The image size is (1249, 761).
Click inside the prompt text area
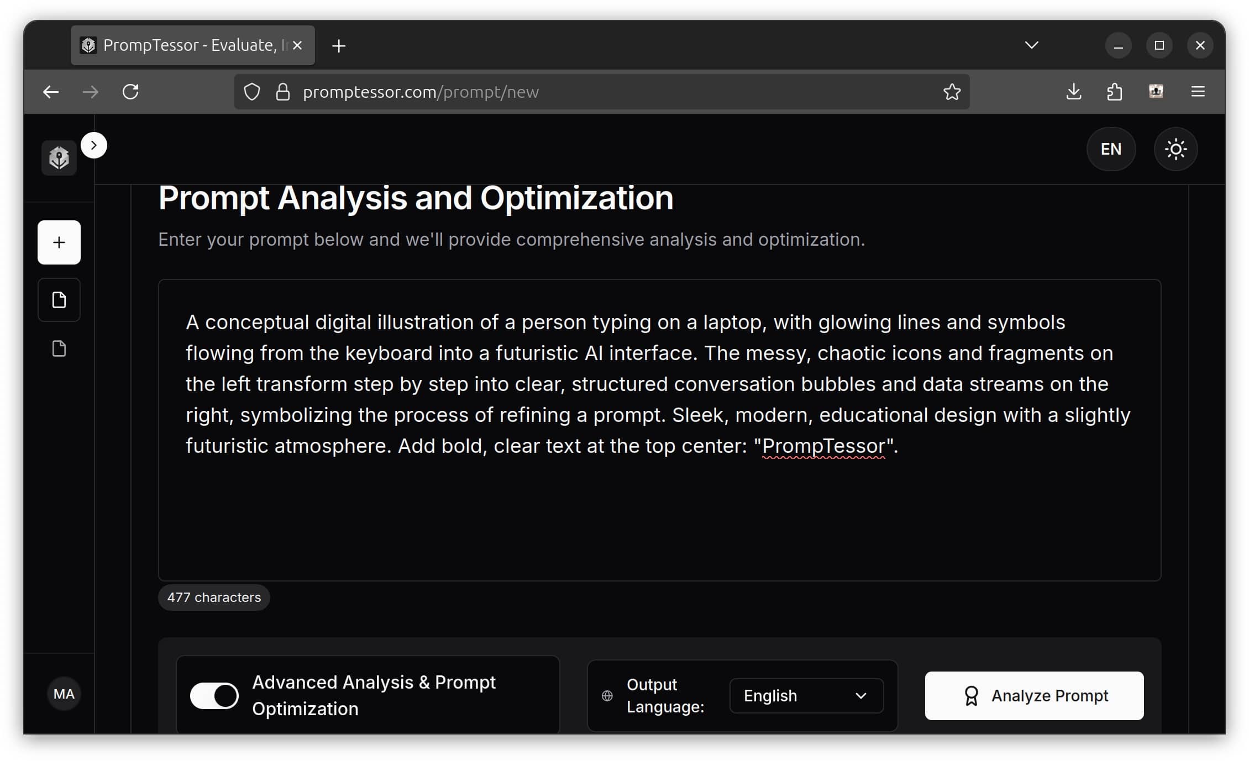pyautogui.click(x=659, y=430)
